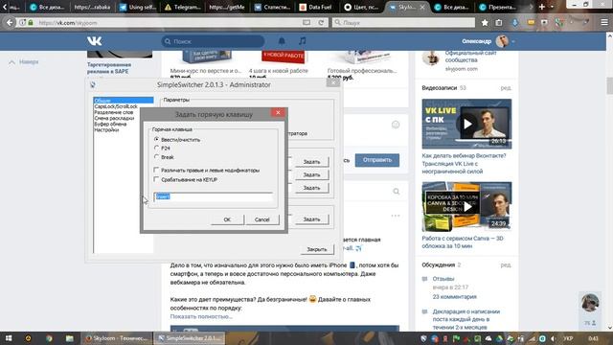Click the browser Пошук search box
Screen dimensions: 613x345
(403, 23)
